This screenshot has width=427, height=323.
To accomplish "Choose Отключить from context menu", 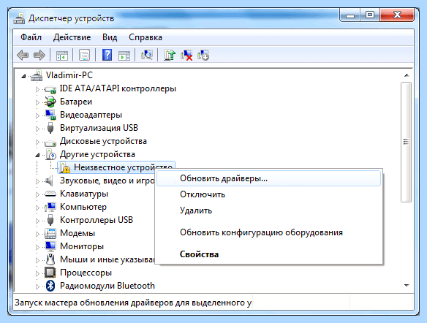I will click(268, 194).
